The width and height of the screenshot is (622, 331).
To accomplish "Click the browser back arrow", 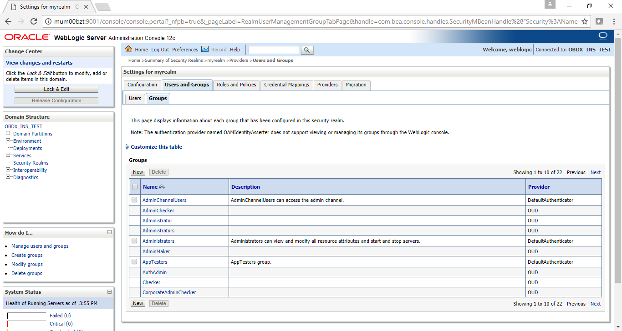I will (8, 21).
